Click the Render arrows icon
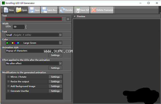The image size is (161, 104). click(x=62, y=10)
